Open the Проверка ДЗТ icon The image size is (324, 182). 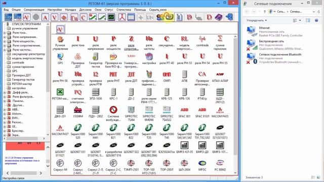[x=78, y=61]
